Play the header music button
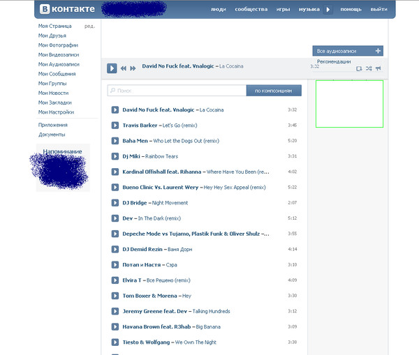 (x=328, y=10)
